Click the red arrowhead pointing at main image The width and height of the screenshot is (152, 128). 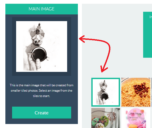point(82,39)
